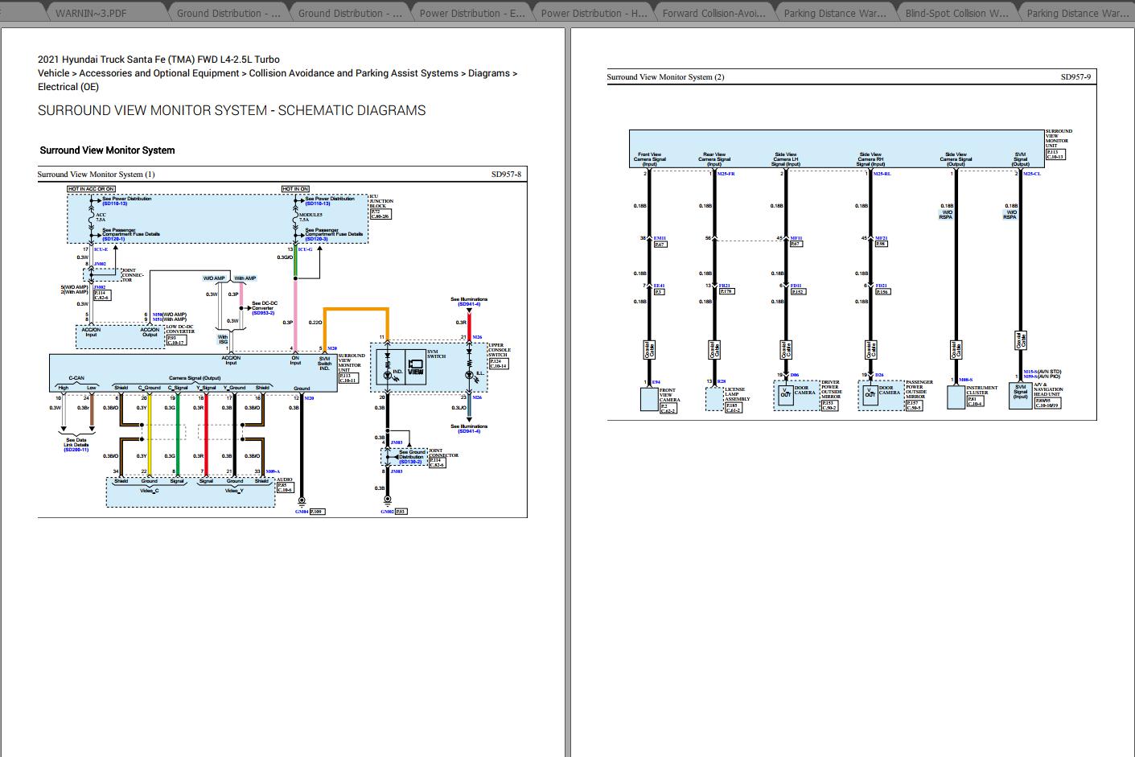Follow SD941-4 Illuminations link above 0.3R wire
Viewport: 1135px width, 757px height.
point(471,304)
